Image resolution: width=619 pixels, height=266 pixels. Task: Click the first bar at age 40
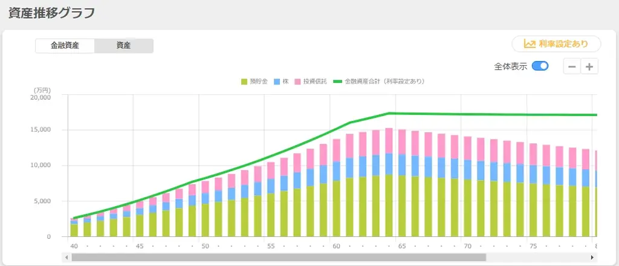(74, 227)
